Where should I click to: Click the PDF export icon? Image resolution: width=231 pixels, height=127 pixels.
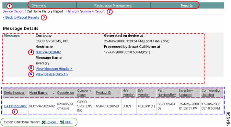62,122
